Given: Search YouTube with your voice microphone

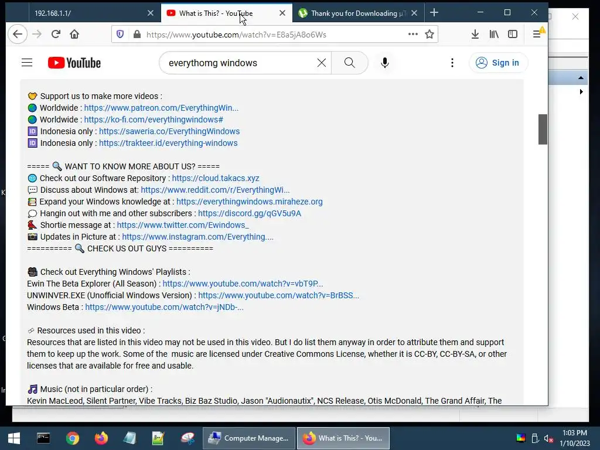Looking at the screenshot, I should click(x=384, y=63).
